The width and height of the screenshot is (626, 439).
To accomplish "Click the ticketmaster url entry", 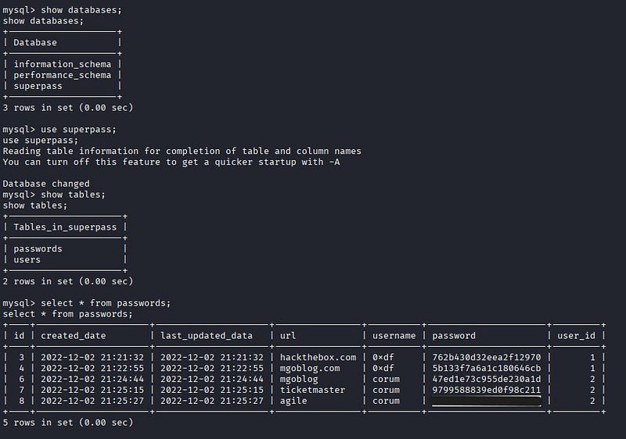I will tap(312, 391).
